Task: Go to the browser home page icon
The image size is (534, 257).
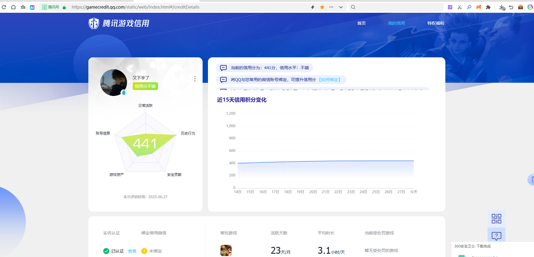Action: pos(13,7)
